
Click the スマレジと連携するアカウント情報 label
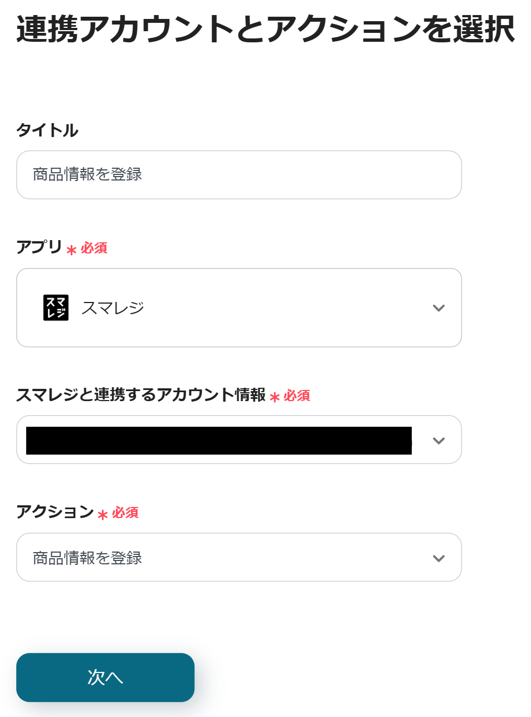coord(141,395)
